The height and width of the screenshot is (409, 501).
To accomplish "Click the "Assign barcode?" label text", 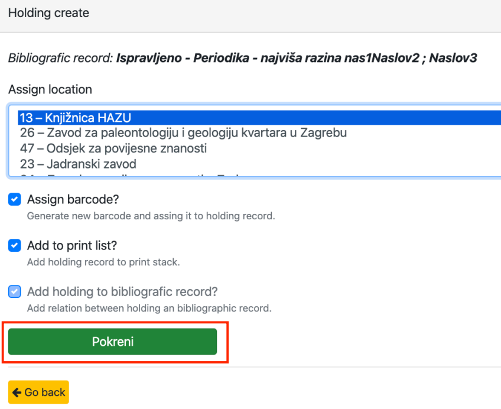I will coord(73,200).
